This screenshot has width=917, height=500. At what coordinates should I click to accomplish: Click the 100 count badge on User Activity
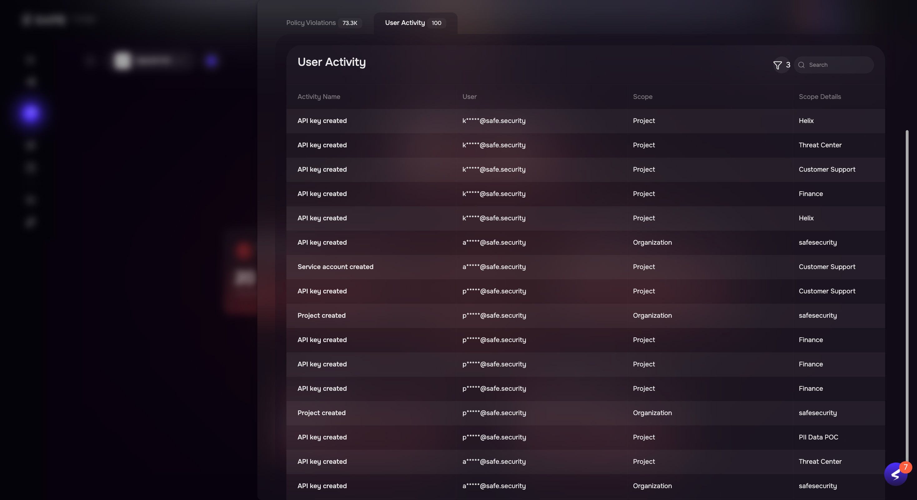[x=436, y=23]
